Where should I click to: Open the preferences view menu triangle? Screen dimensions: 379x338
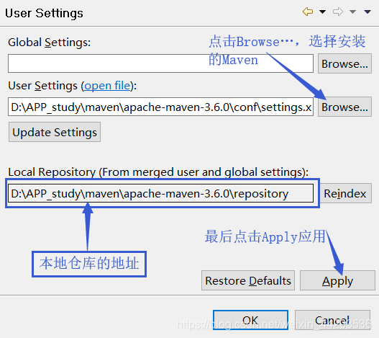[x=367, y=12]
